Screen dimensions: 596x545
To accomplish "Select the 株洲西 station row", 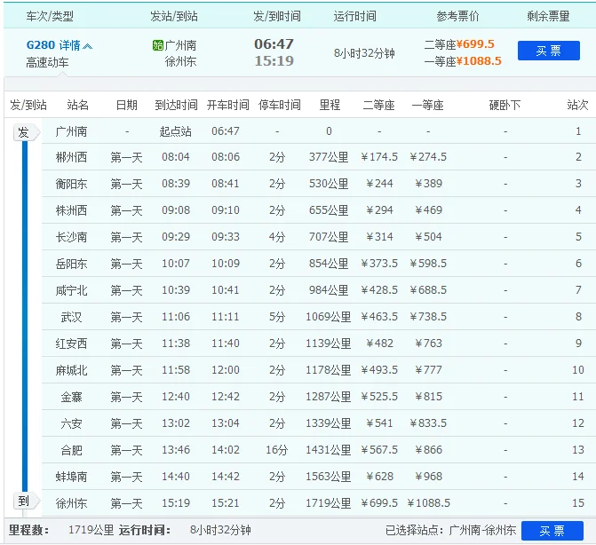I will pos(319,210).
